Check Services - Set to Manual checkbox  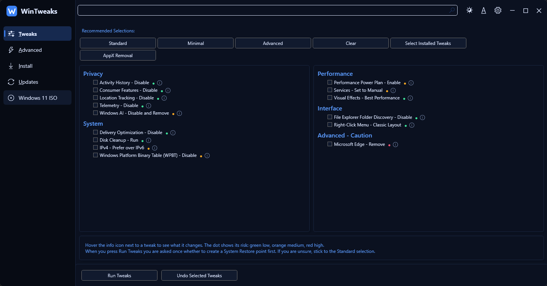tap(330, 90)
